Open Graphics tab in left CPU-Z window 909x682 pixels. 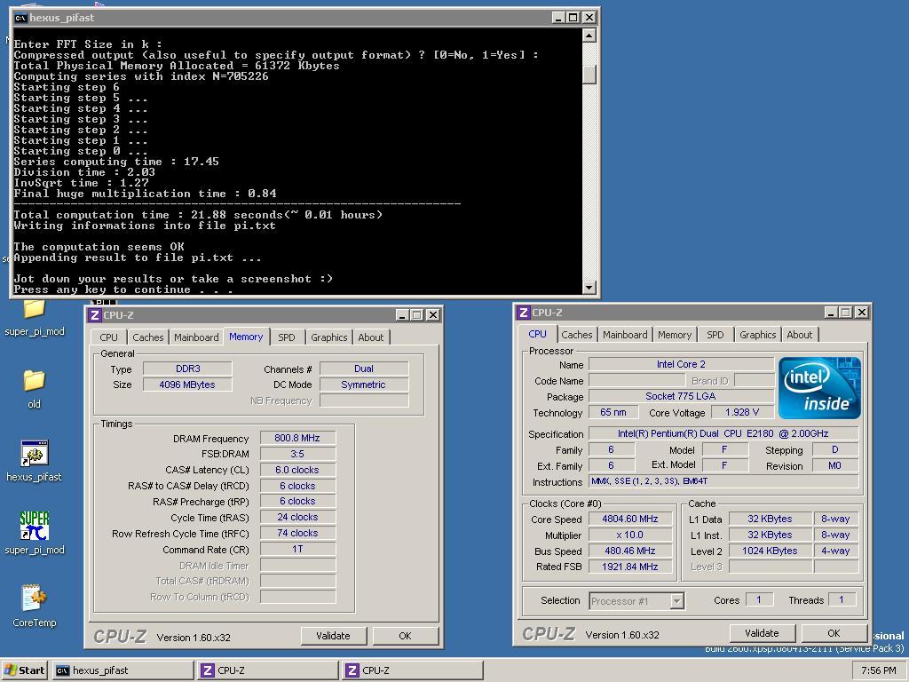(328, 337)
